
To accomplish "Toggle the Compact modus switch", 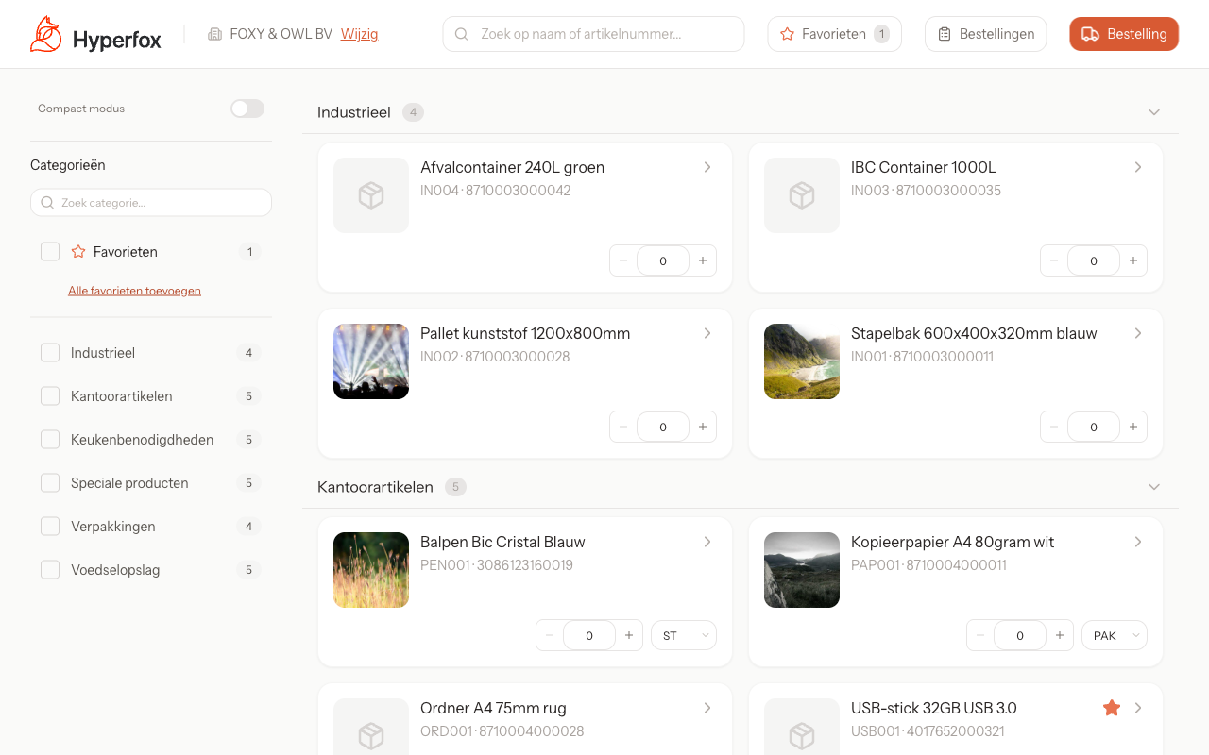I will pos(247,109).
